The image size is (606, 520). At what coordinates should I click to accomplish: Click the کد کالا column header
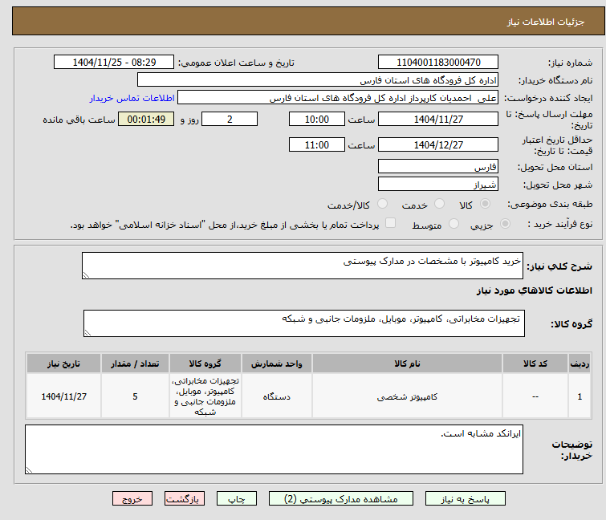535,364
